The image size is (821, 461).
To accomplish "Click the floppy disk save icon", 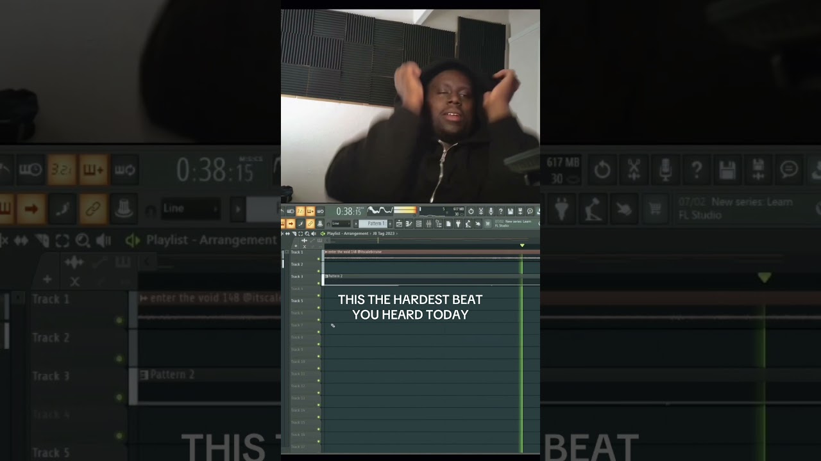I will pos(511,211).
